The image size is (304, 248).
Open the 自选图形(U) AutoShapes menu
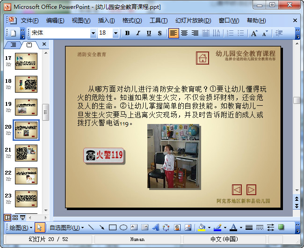pyautogui.click(x=66, y=227)
